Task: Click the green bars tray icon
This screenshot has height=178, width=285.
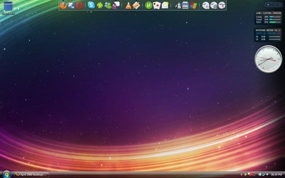Action: coord(260,174)
